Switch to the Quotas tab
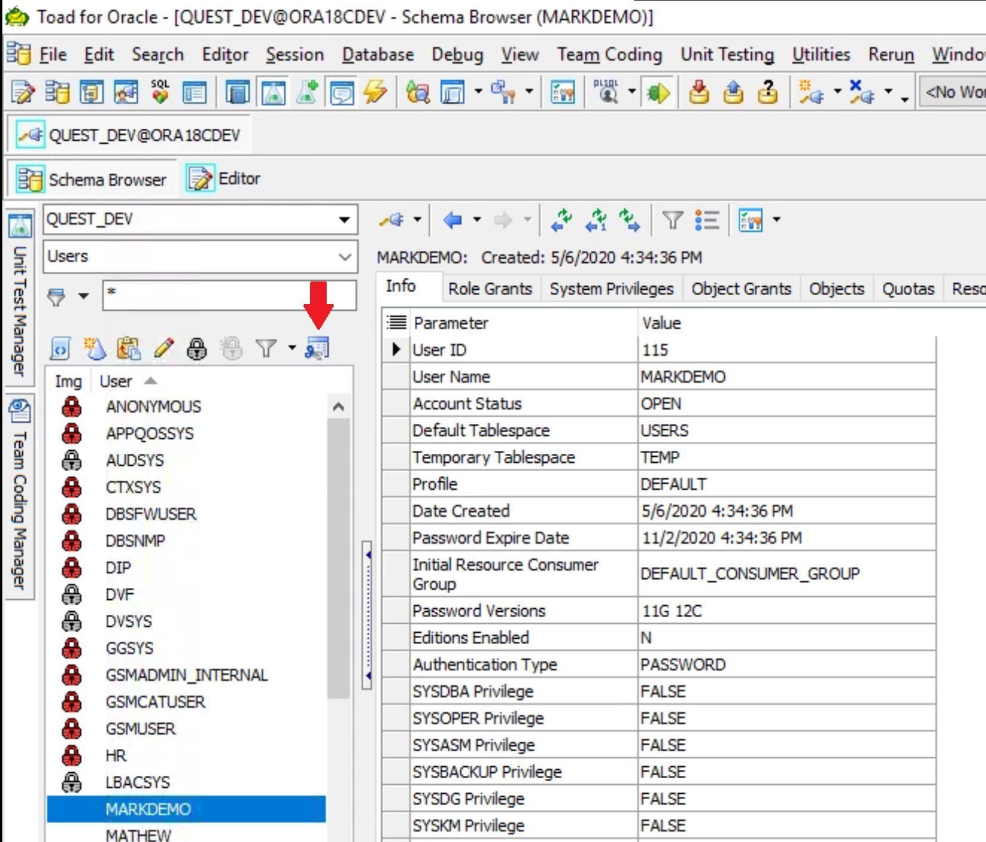Viewport: 986px width, 842px height. pyautogui.click(x=908, y=289)
